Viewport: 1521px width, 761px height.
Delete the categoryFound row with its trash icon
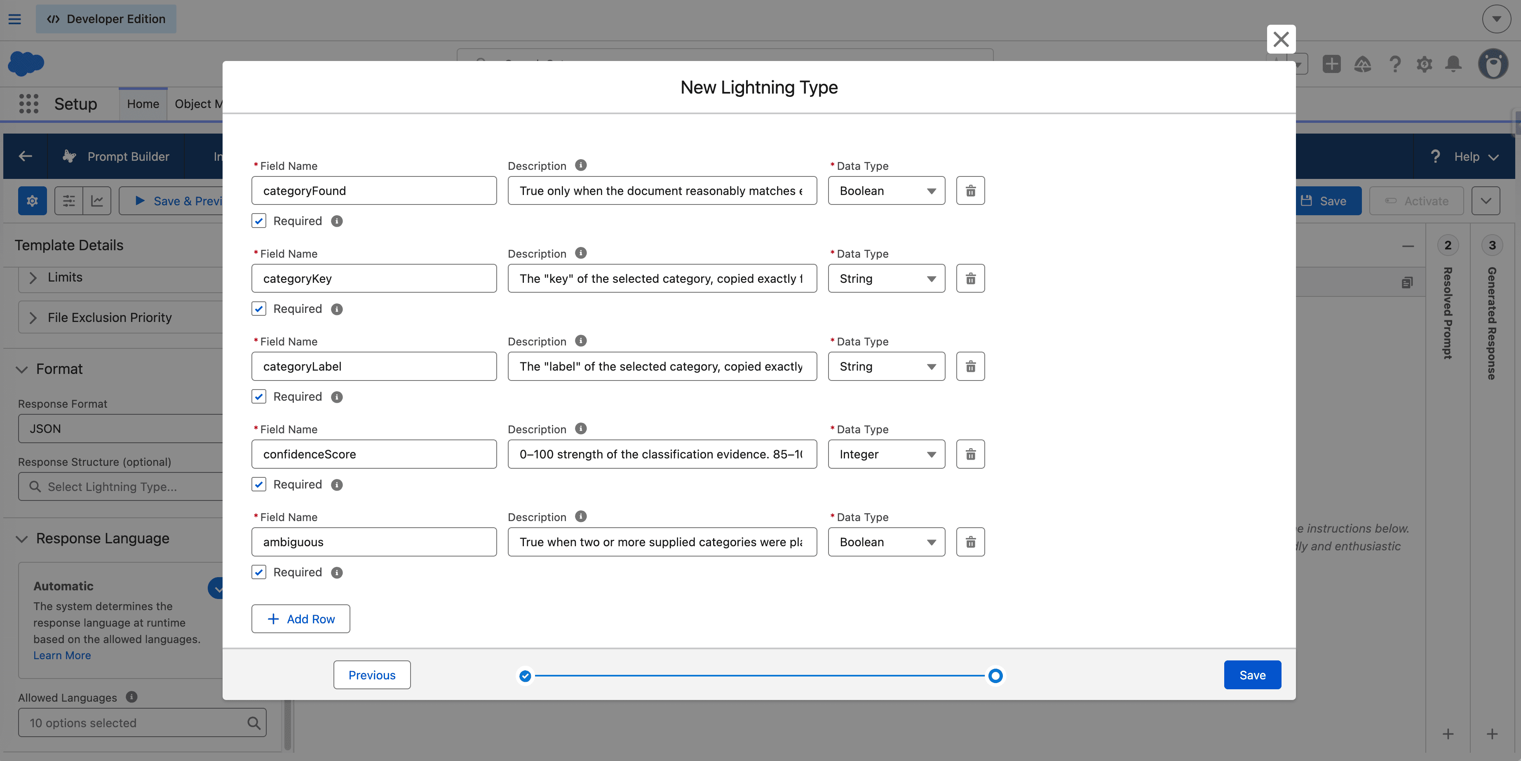coord(970,191)
